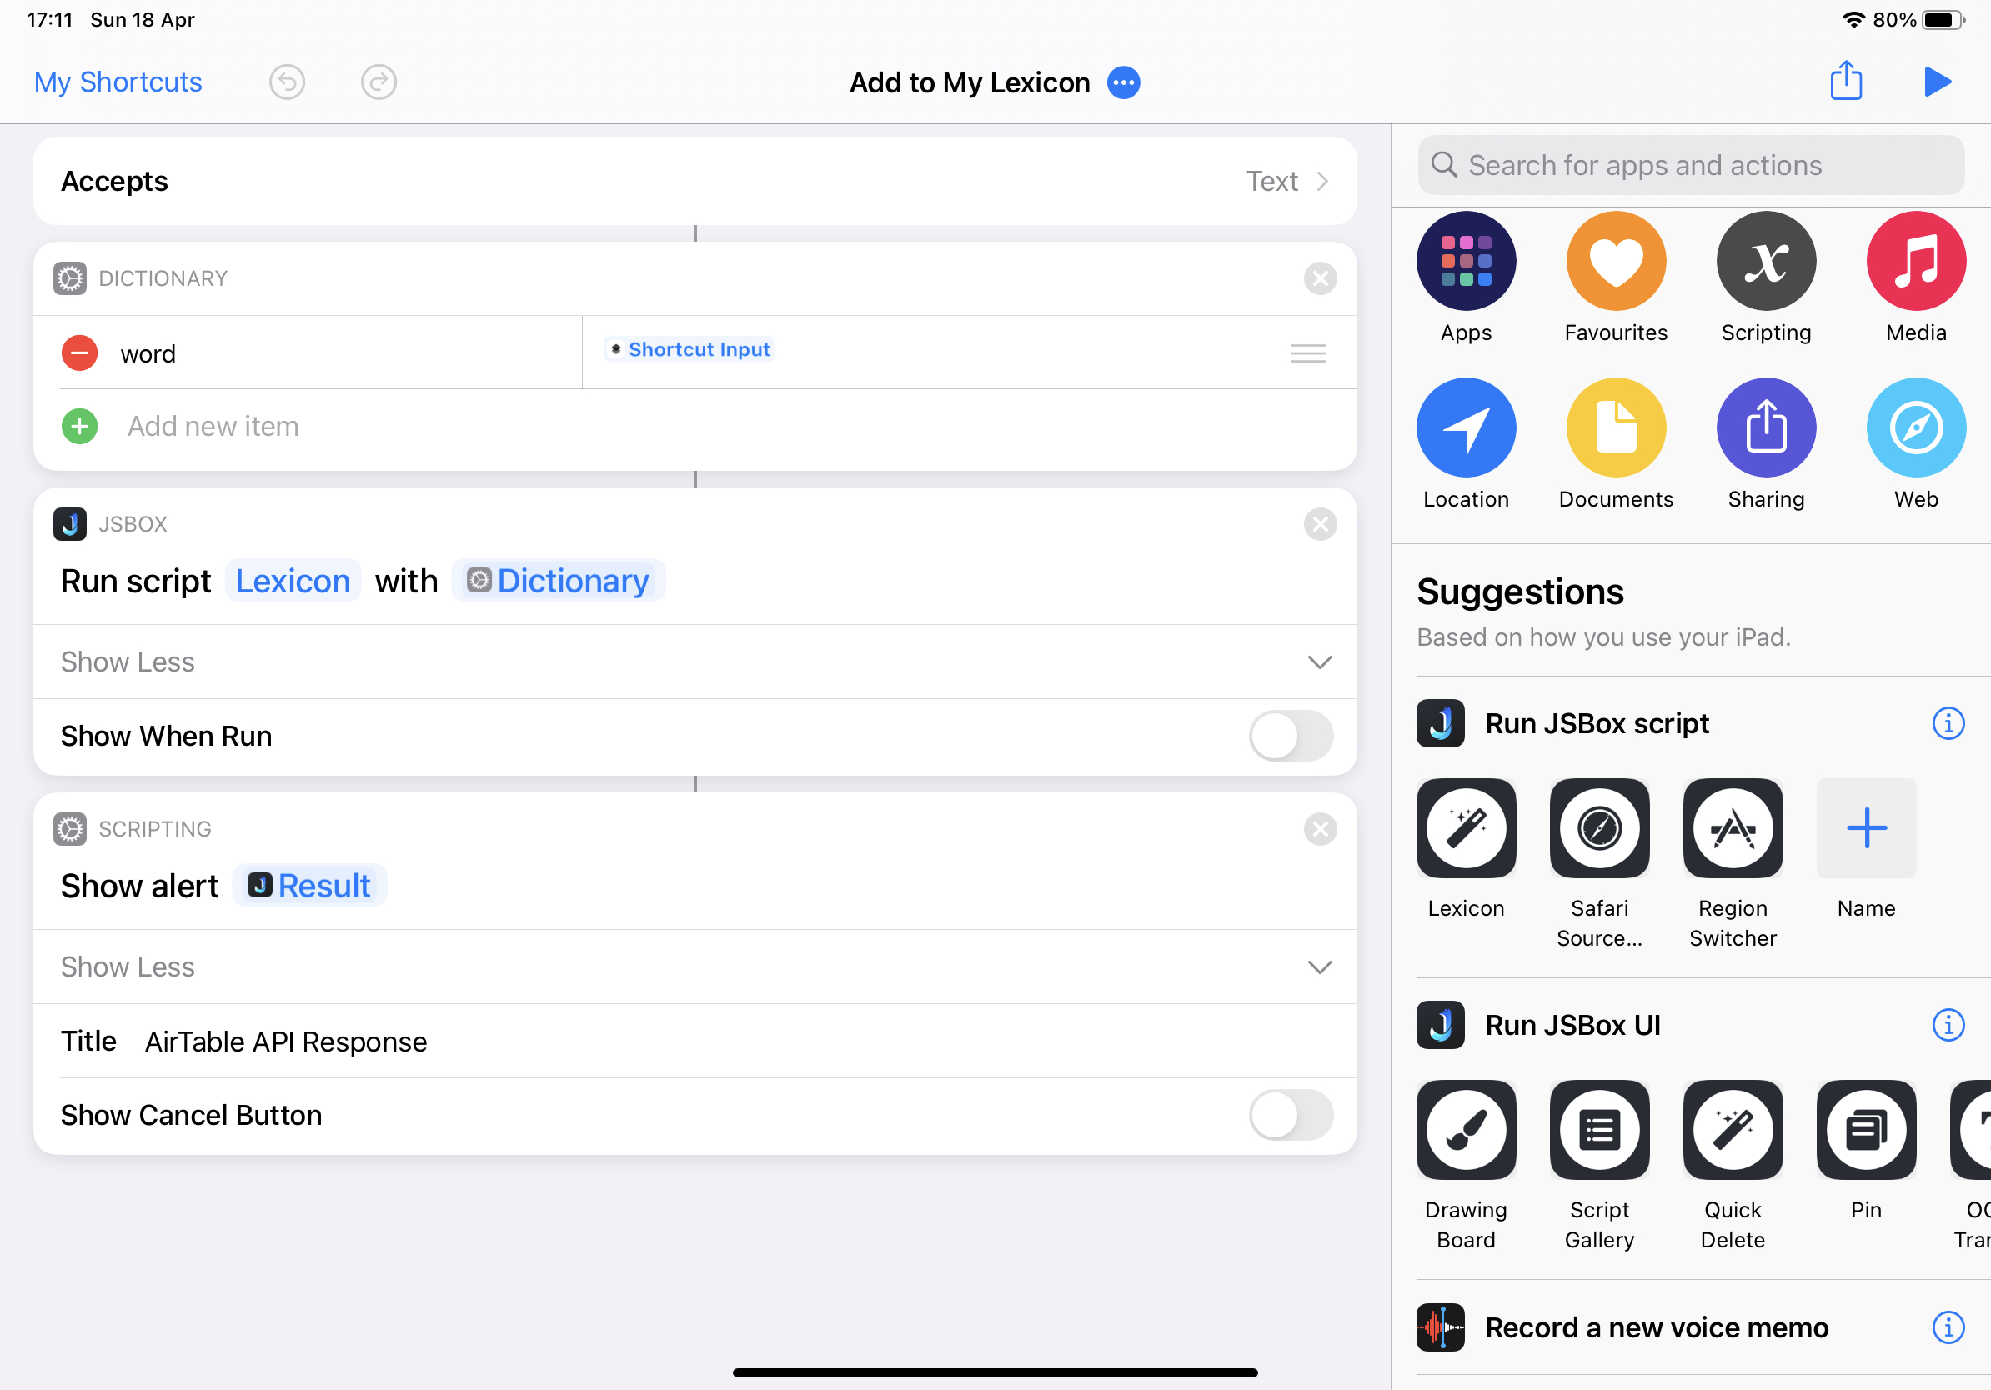Expand the three-dot menu at top
Screen dimensions: 1991x1390
(1122, 82)
